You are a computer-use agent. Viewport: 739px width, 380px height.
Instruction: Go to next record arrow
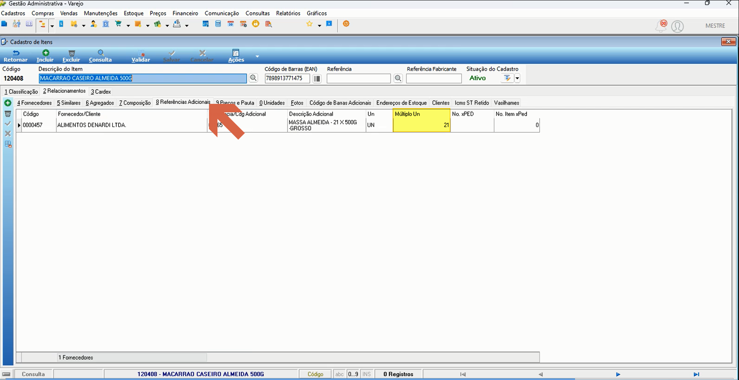[x=618, y=374]
